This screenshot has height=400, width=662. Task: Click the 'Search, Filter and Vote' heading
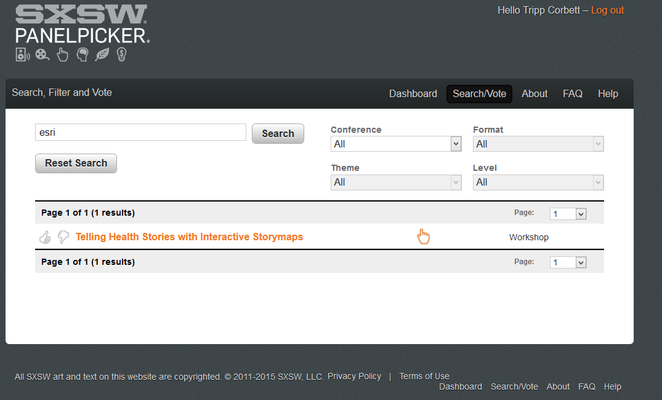pos(62,93)
